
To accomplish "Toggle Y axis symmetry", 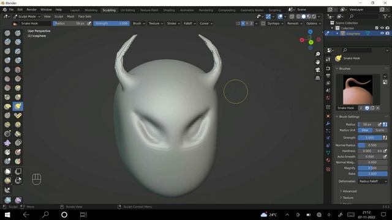I will click(247, 23).
